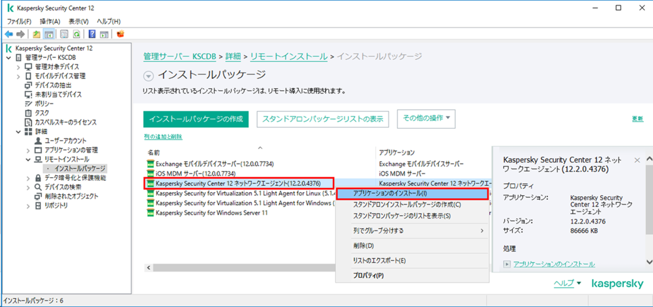Click the 削除されたオブジェクト icon
653x307 pixels.
38,196
